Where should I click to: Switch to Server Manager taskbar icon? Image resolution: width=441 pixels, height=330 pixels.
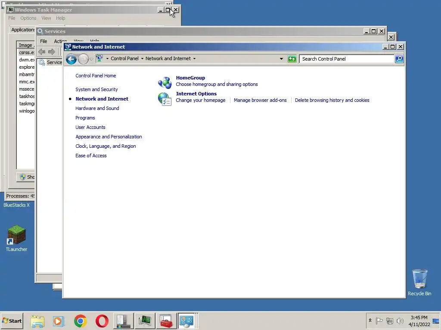(x=123, y=321)
